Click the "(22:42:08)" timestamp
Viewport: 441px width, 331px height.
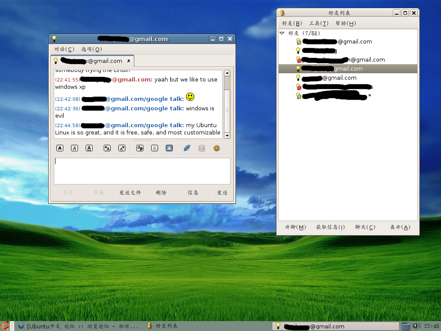point(68,99)
